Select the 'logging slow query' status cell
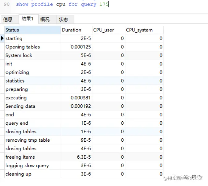The width and height of the screenshot is (208, 186). (33, 165)
